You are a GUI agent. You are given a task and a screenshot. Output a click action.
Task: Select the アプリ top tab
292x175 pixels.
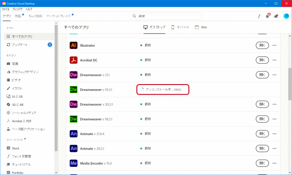[6, 16]
